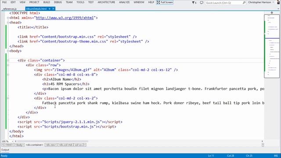Screen dimensions: 281x158
Task: Select the <div.row> breadcrumb element
Action: pyautogui.click(x=51, y=145)
